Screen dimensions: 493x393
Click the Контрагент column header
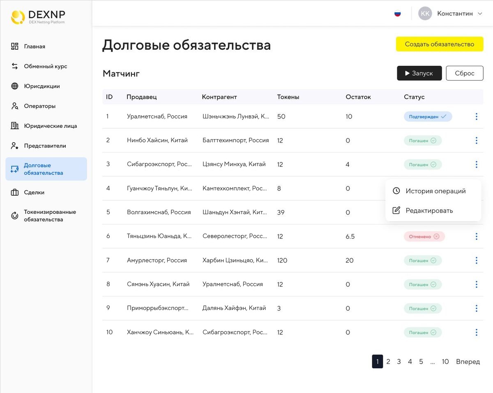[x=219, y=97]
